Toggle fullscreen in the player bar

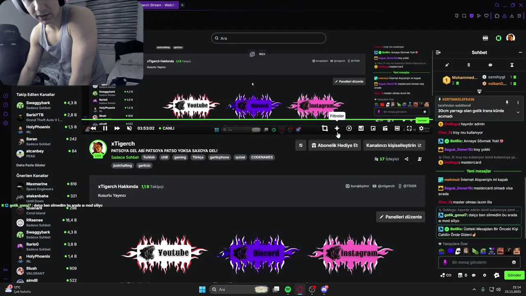tap(409, 128)
